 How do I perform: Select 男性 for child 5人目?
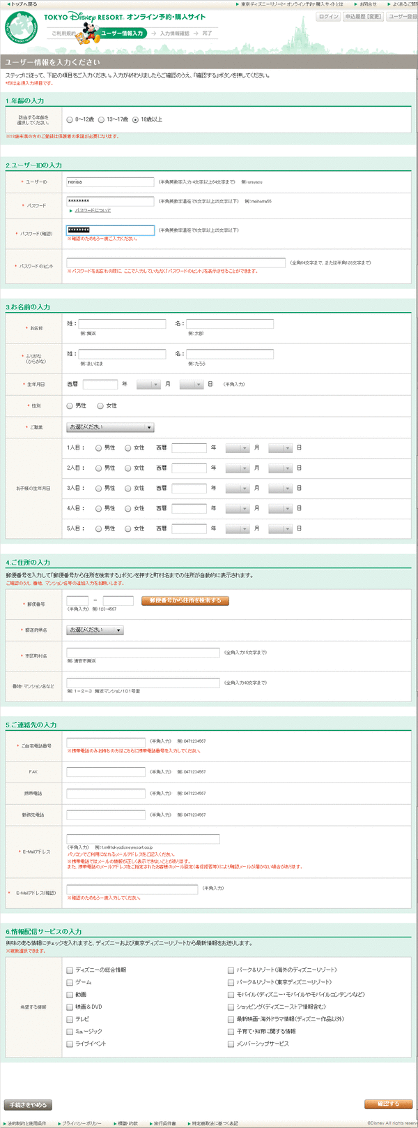pyautogui.click(x=99, y=529)
